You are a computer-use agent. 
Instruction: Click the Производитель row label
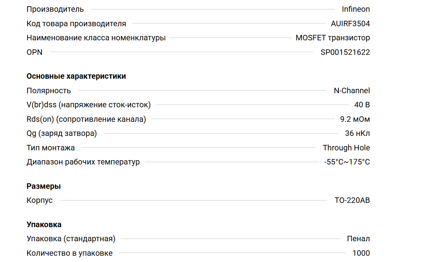pyautogui.click(x=55, y=9)
